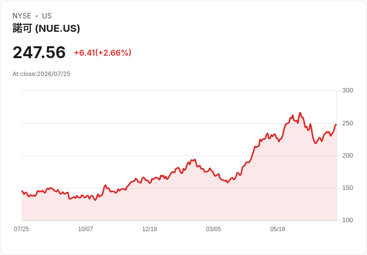Click the chart's highest peak above 250
Screen dimensions: 367x255
click(x=300, y=113)
